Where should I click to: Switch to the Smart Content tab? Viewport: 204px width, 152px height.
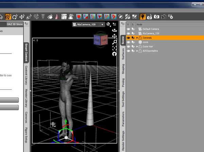tap(26, 52)
